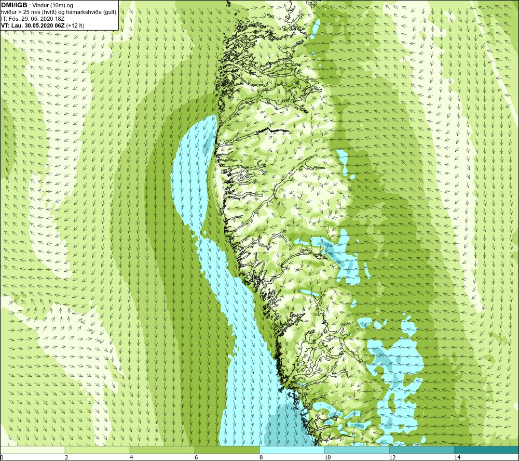
Task: Click the scale label '0'
Action: [x=2, y=457]
